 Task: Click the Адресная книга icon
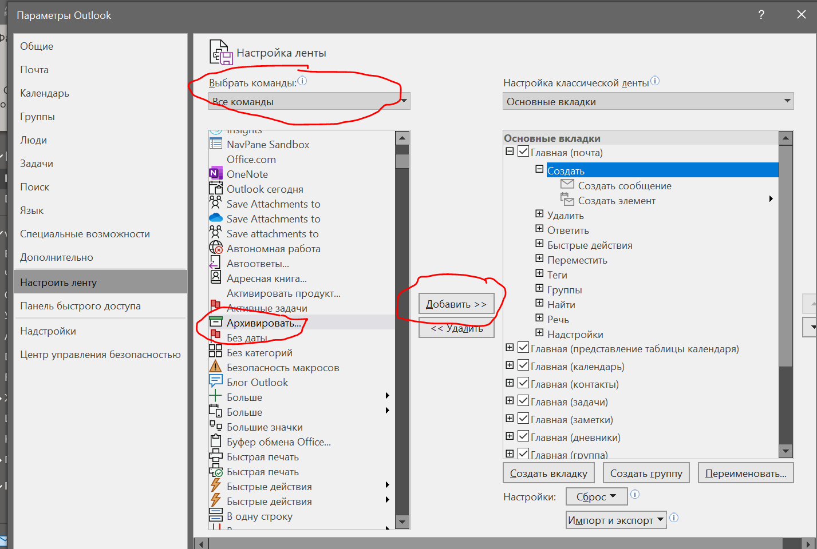coord(215,277)
